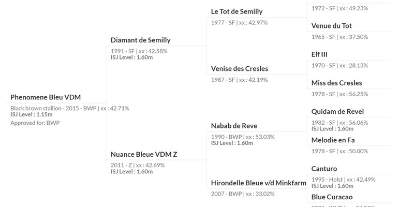Viewport: 414px width, 207px height.
Task: Click Phenomene Bleu's ISJ Level 1.15m
Action: pyautogui.click(x=32, y=114)
